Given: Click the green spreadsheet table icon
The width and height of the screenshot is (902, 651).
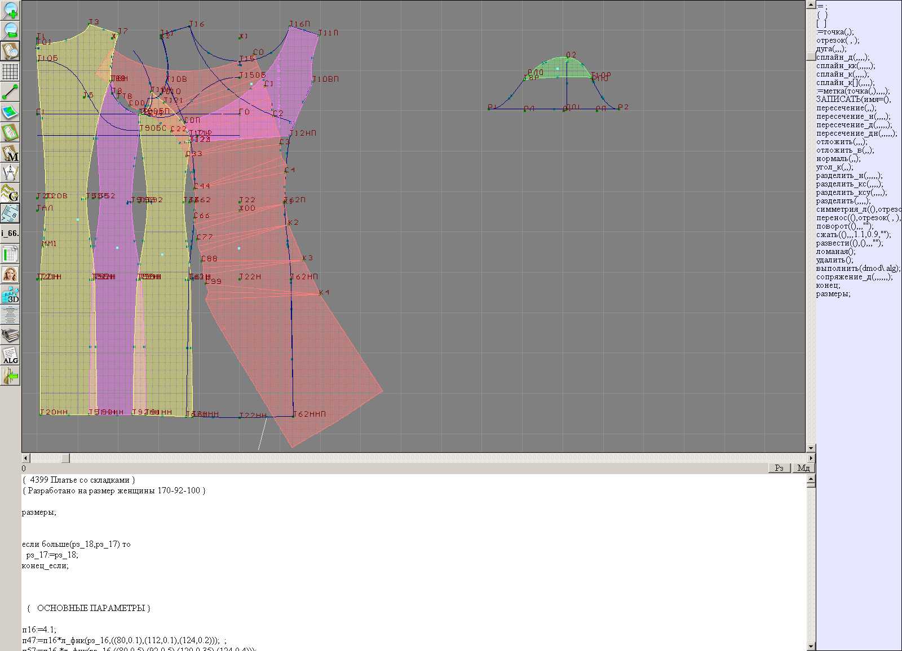Looking at the screenshot, I should [x=10, y=254].
